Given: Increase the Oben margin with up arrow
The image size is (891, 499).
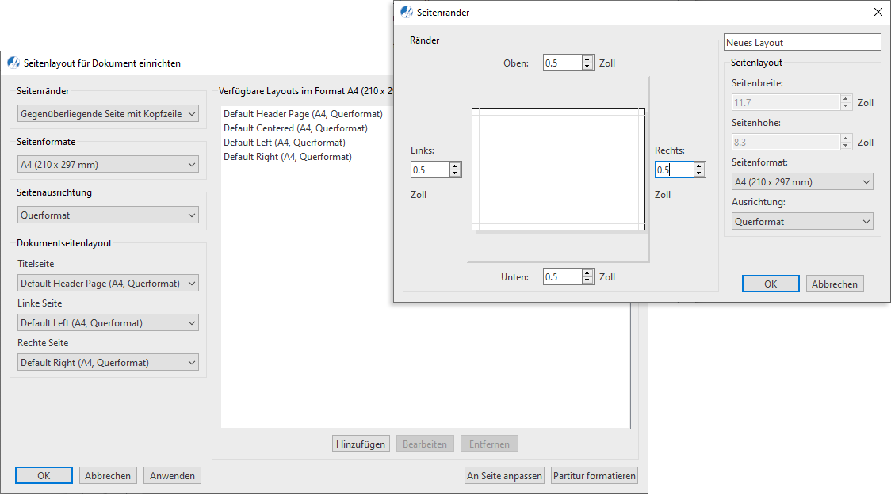Looking at the screenshot, I should (x=587, y=59).
